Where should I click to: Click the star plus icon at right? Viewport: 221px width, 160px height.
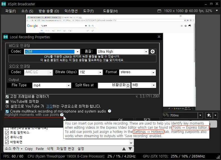tap(209, 115)
